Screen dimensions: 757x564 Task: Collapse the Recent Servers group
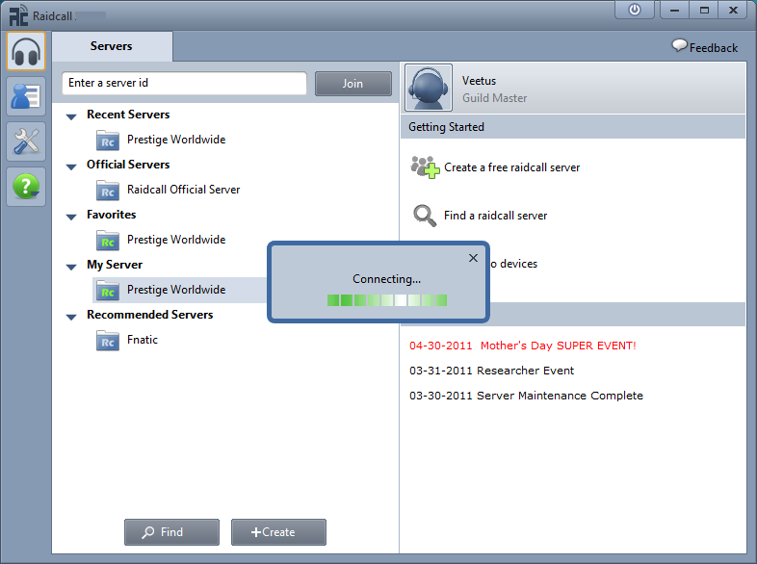71,116
